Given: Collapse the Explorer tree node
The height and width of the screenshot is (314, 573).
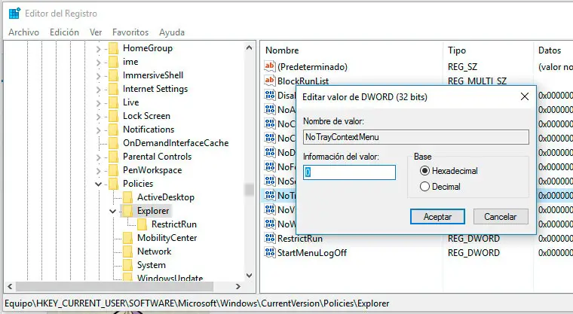Looking at the screenshot, I should pos(112,211).
